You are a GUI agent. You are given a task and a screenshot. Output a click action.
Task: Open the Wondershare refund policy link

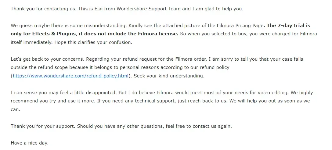[70, 76]
